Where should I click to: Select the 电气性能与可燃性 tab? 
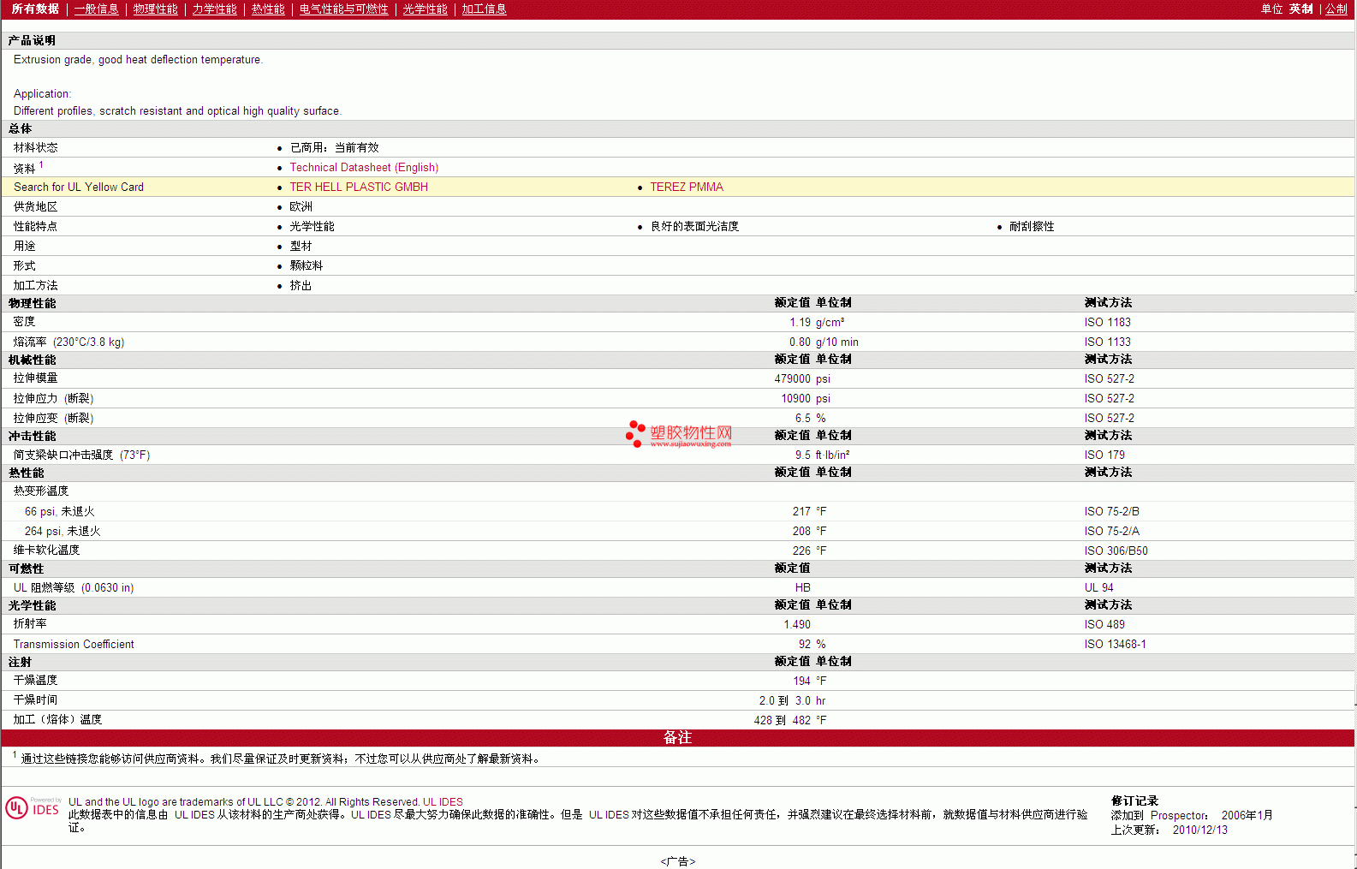click(343, 9)
